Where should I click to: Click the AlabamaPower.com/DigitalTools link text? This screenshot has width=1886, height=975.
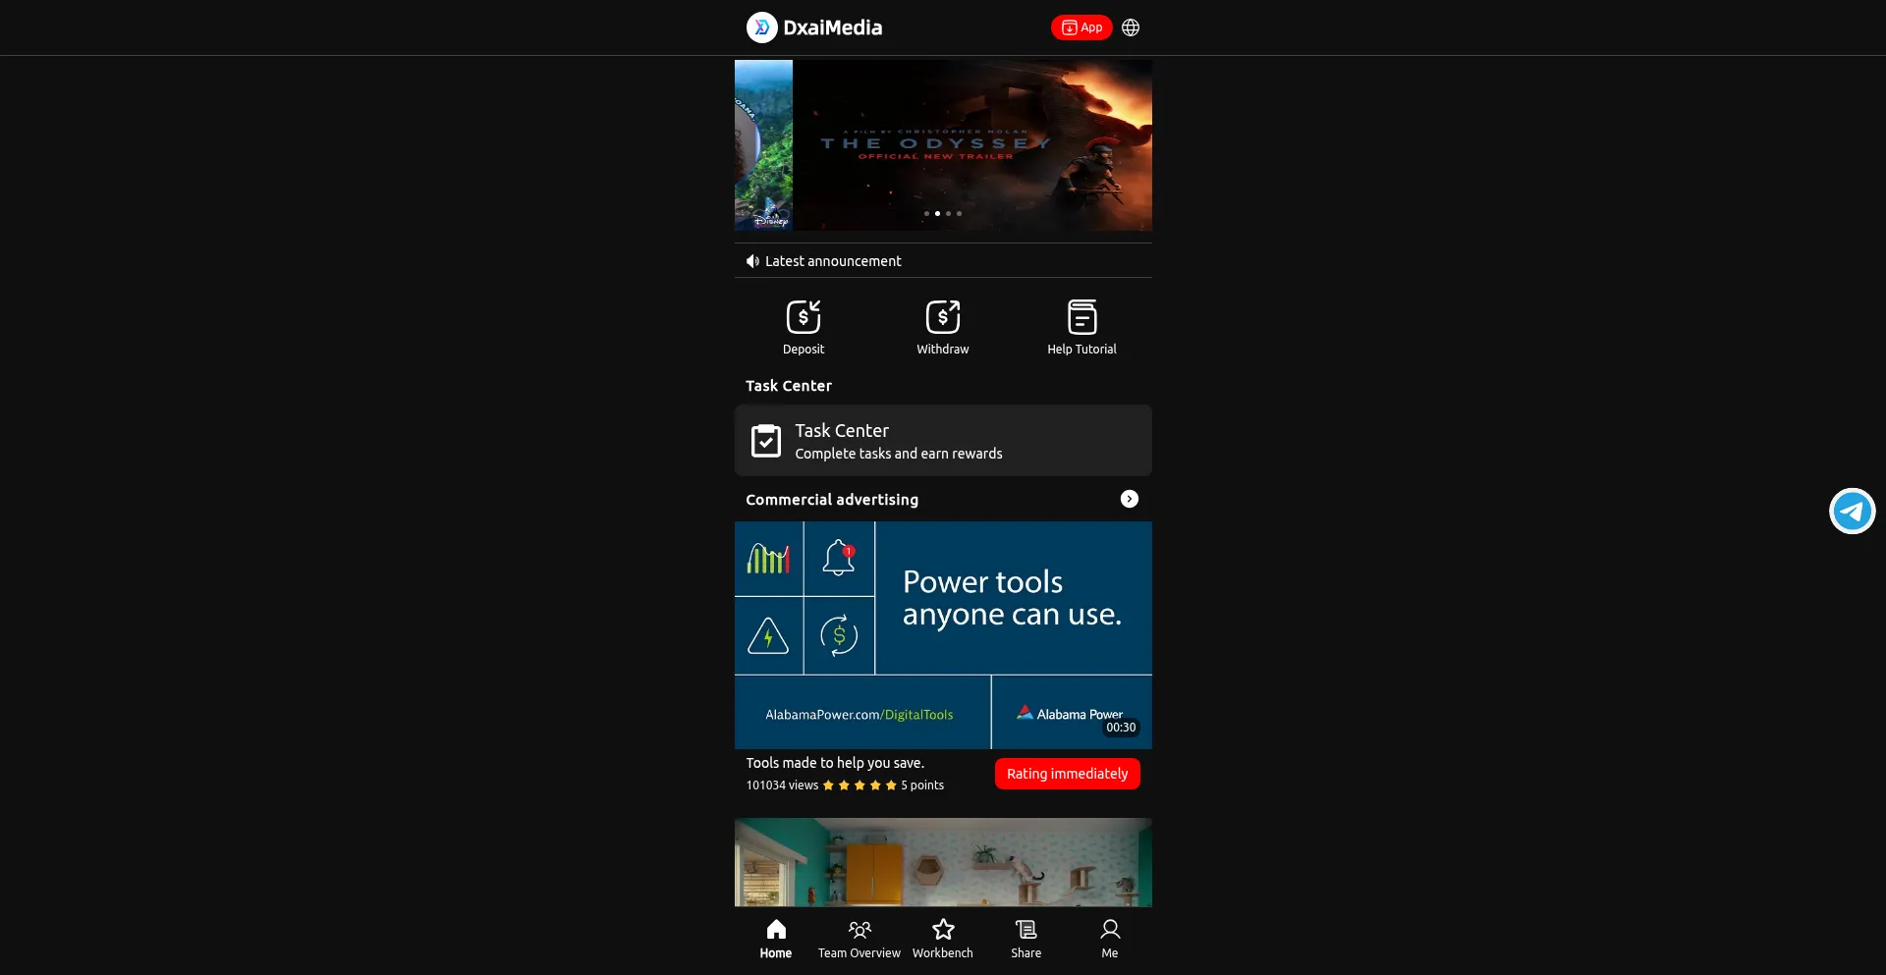click(x=860, y=715)
